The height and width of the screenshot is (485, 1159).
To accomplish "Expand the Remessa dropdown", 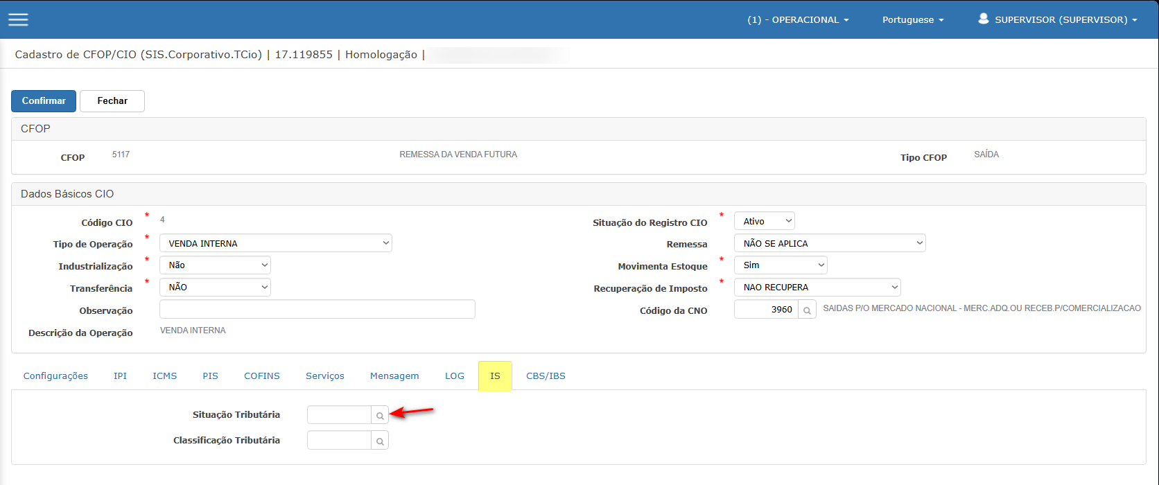I will tap(829, 243).
